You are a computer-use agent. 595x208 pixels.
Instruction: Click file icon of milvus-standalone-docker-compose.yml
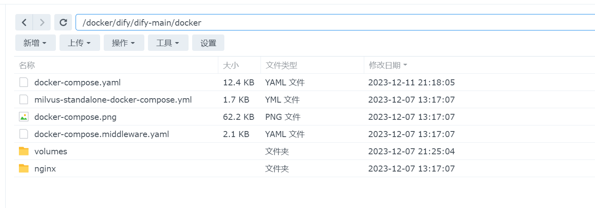click(x=24, y=100)
